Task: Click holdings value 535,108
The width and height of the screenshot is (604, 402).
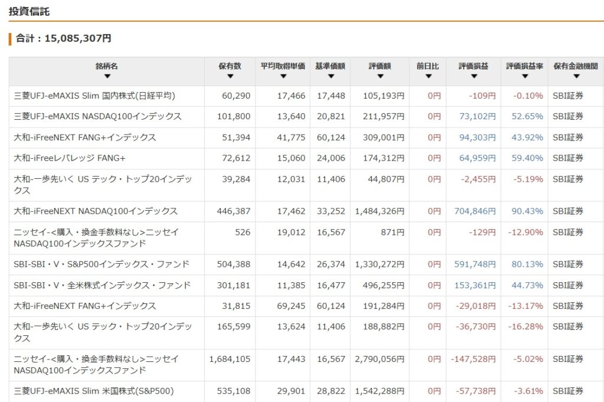Action: coord(234,391)
